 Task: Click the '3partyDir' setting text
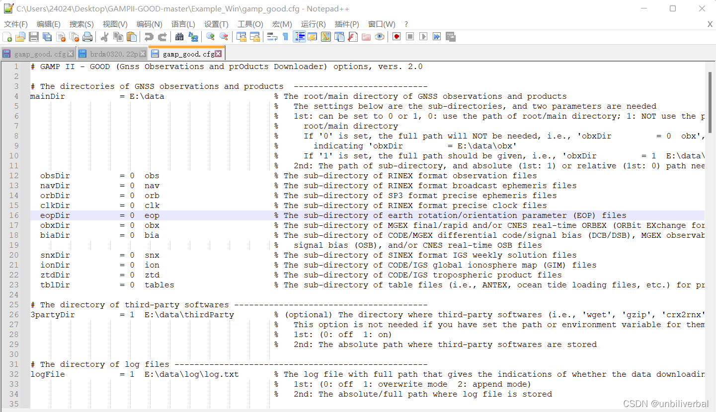click(x=53, y=315)
